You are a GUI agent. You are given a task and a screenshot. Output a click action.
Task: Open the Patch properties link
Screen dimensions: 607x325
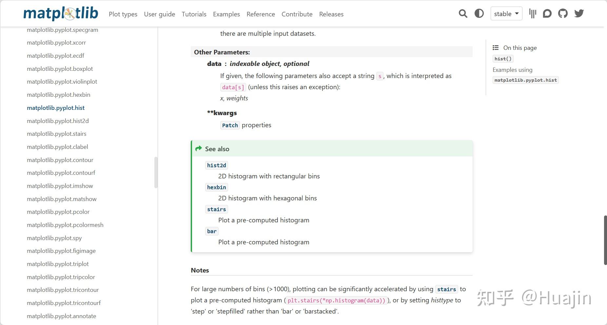coord(230,125)
